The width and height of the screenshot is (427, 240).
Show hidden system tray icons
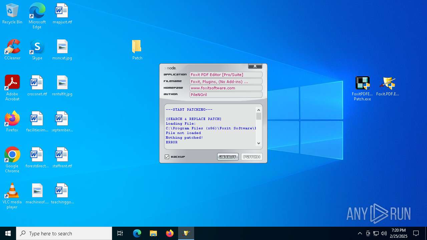click(360, 233)
